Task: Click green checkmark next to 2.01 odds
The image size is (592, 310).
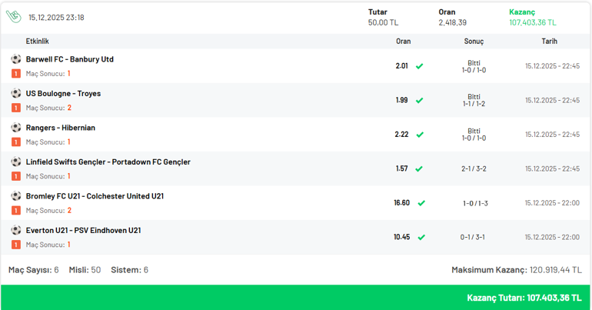Action: (420, 66)
